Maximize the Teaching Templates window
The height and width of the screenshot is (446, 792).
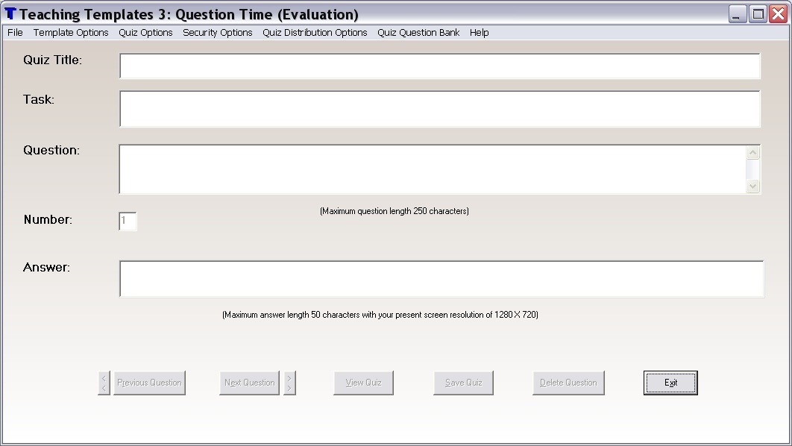[x=758, y=13]
